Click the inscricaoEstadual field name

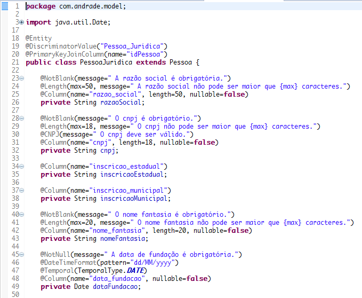point(132,175)
